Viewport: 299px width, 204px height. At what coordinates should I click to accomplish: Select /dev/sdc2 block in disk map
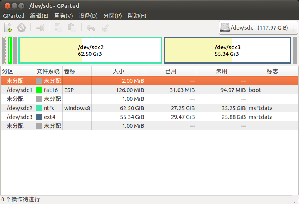point(90,50)
